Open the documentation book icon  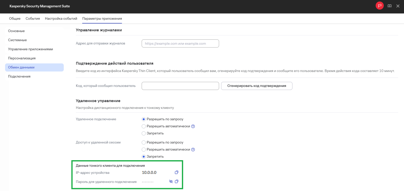click(x=390, y=6)
